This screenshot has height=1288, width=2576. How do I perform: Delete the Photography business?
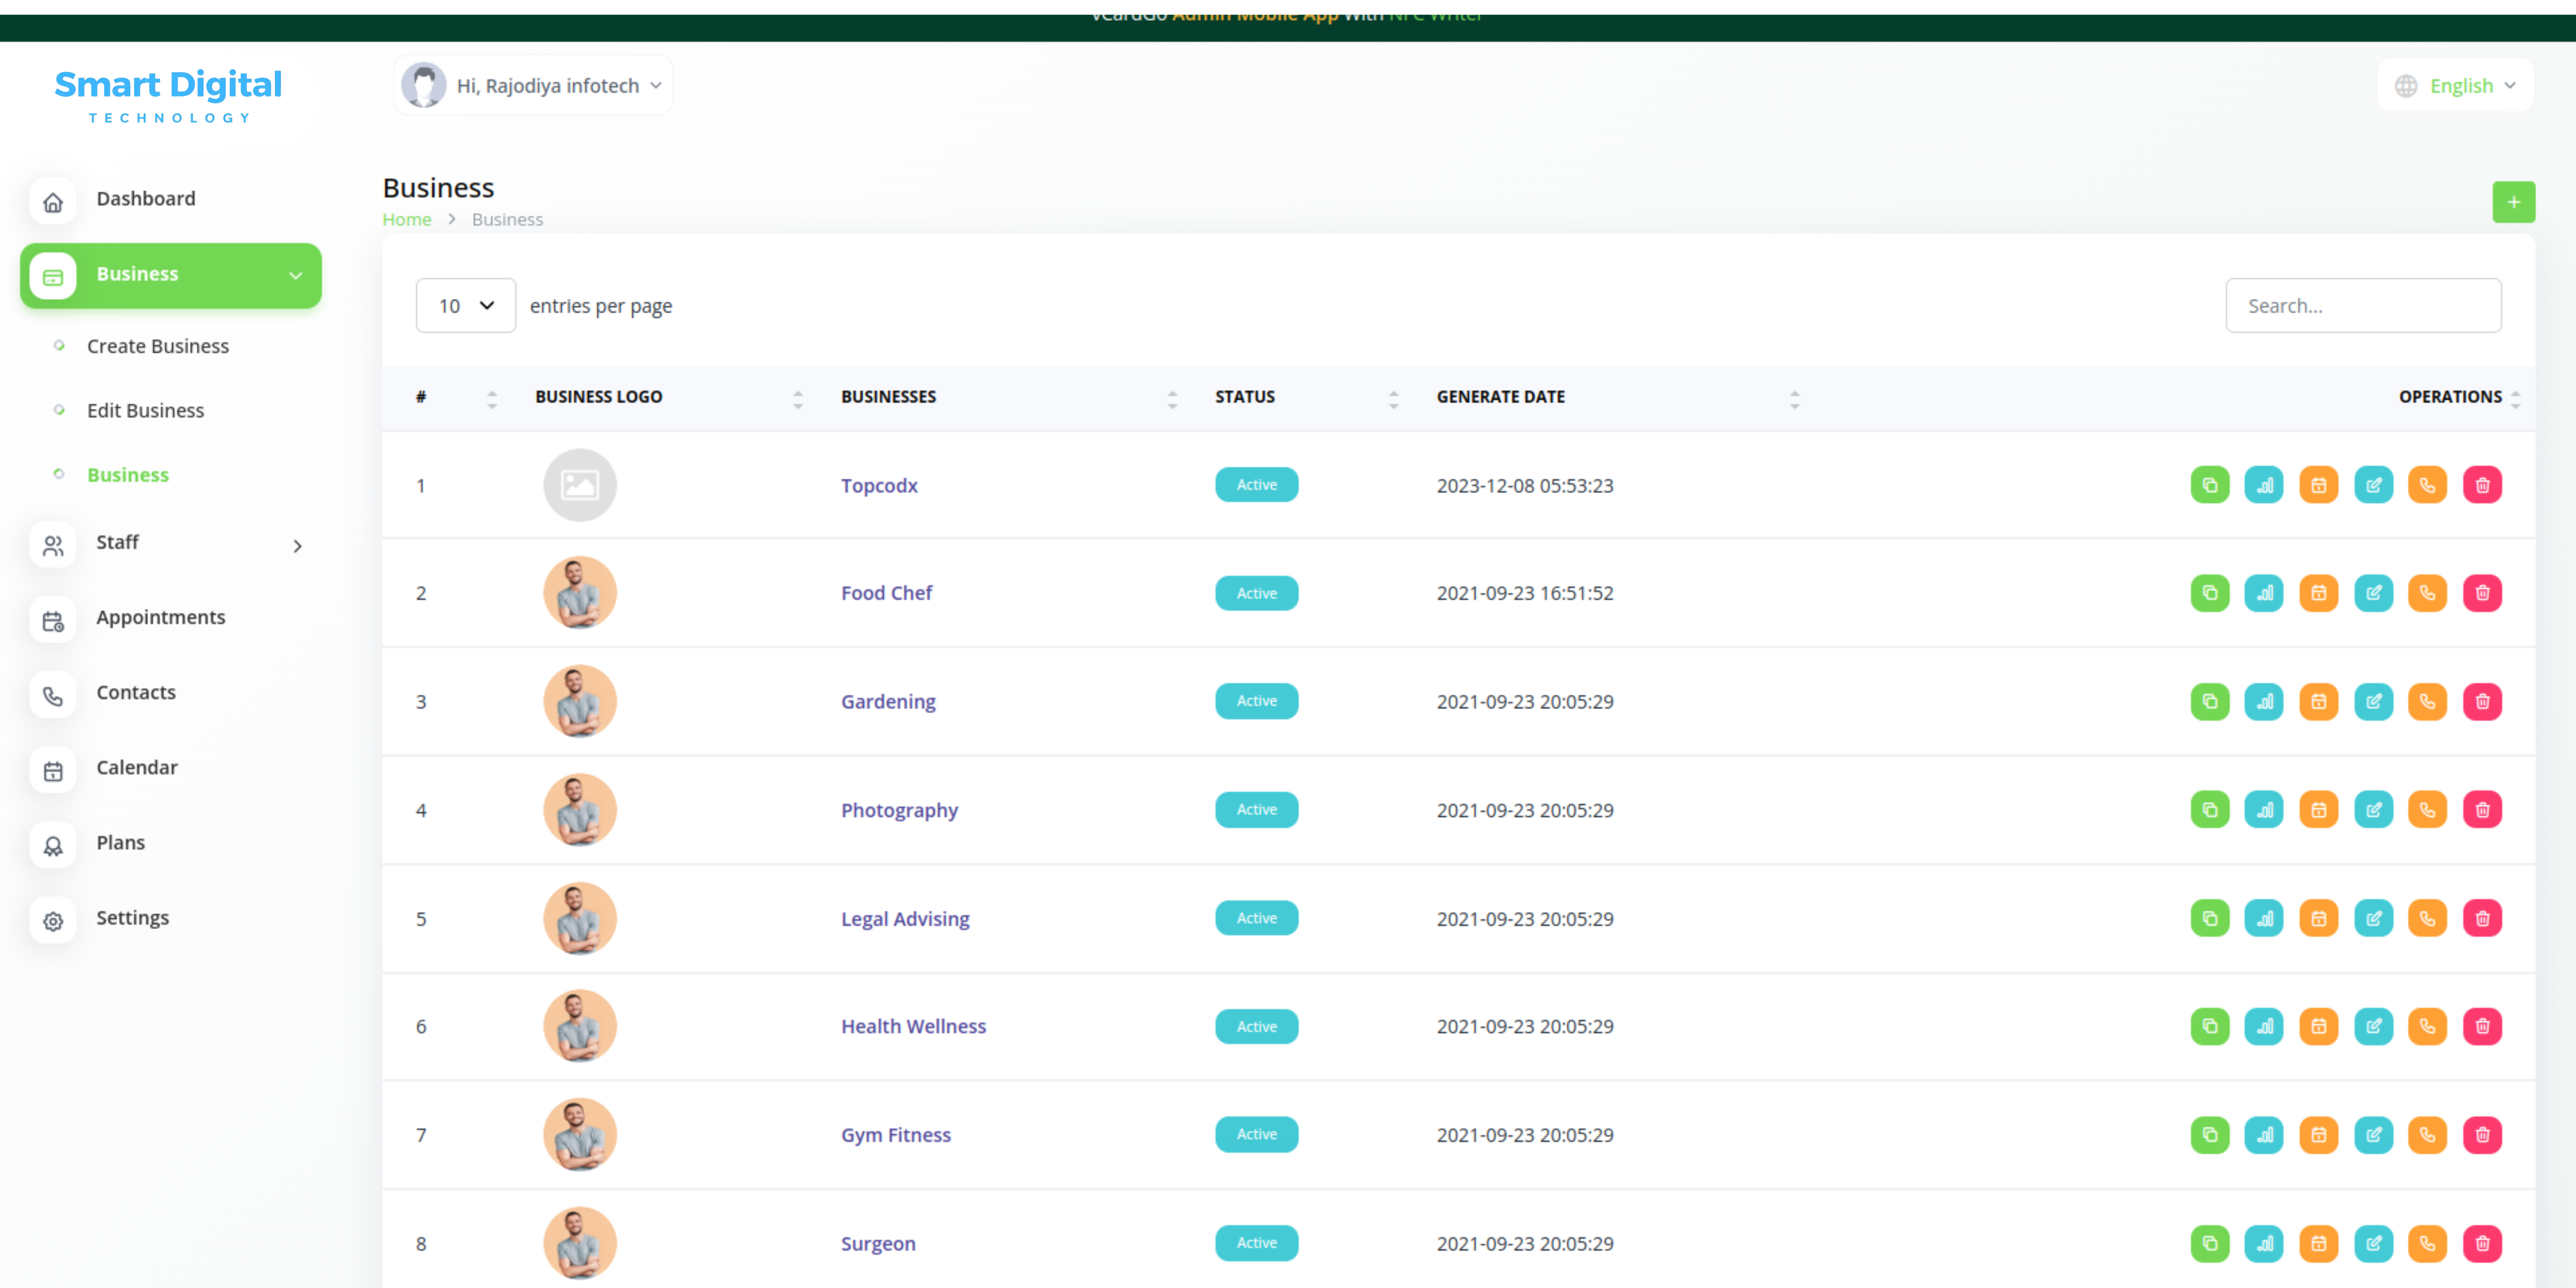pyautogui.click(x=2482, y=810)
